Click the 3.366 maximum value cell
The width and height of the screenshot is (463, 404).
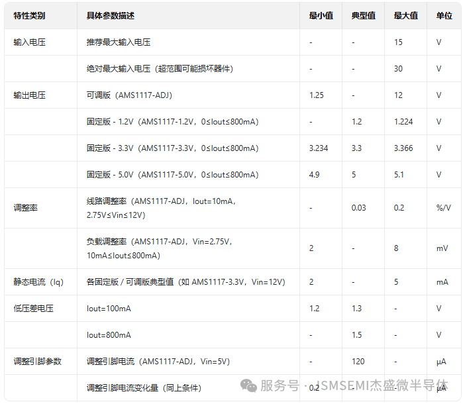403,148
